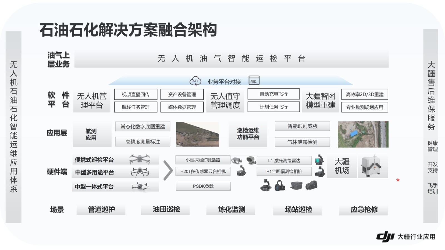Click the 无人机油气智能运检平台 banner
This screenshot has width=445, height=250.
coord(231,59)
